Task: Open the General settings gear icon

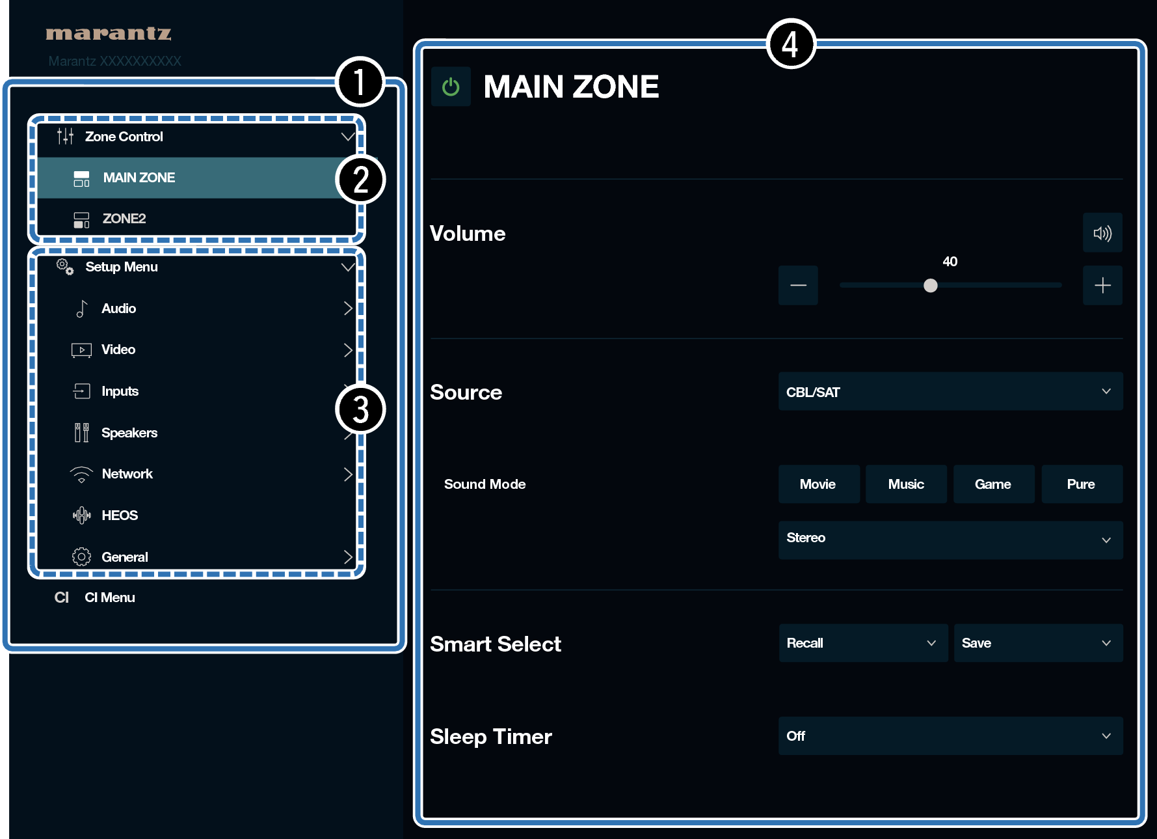Action: click(x=81, y=557)
